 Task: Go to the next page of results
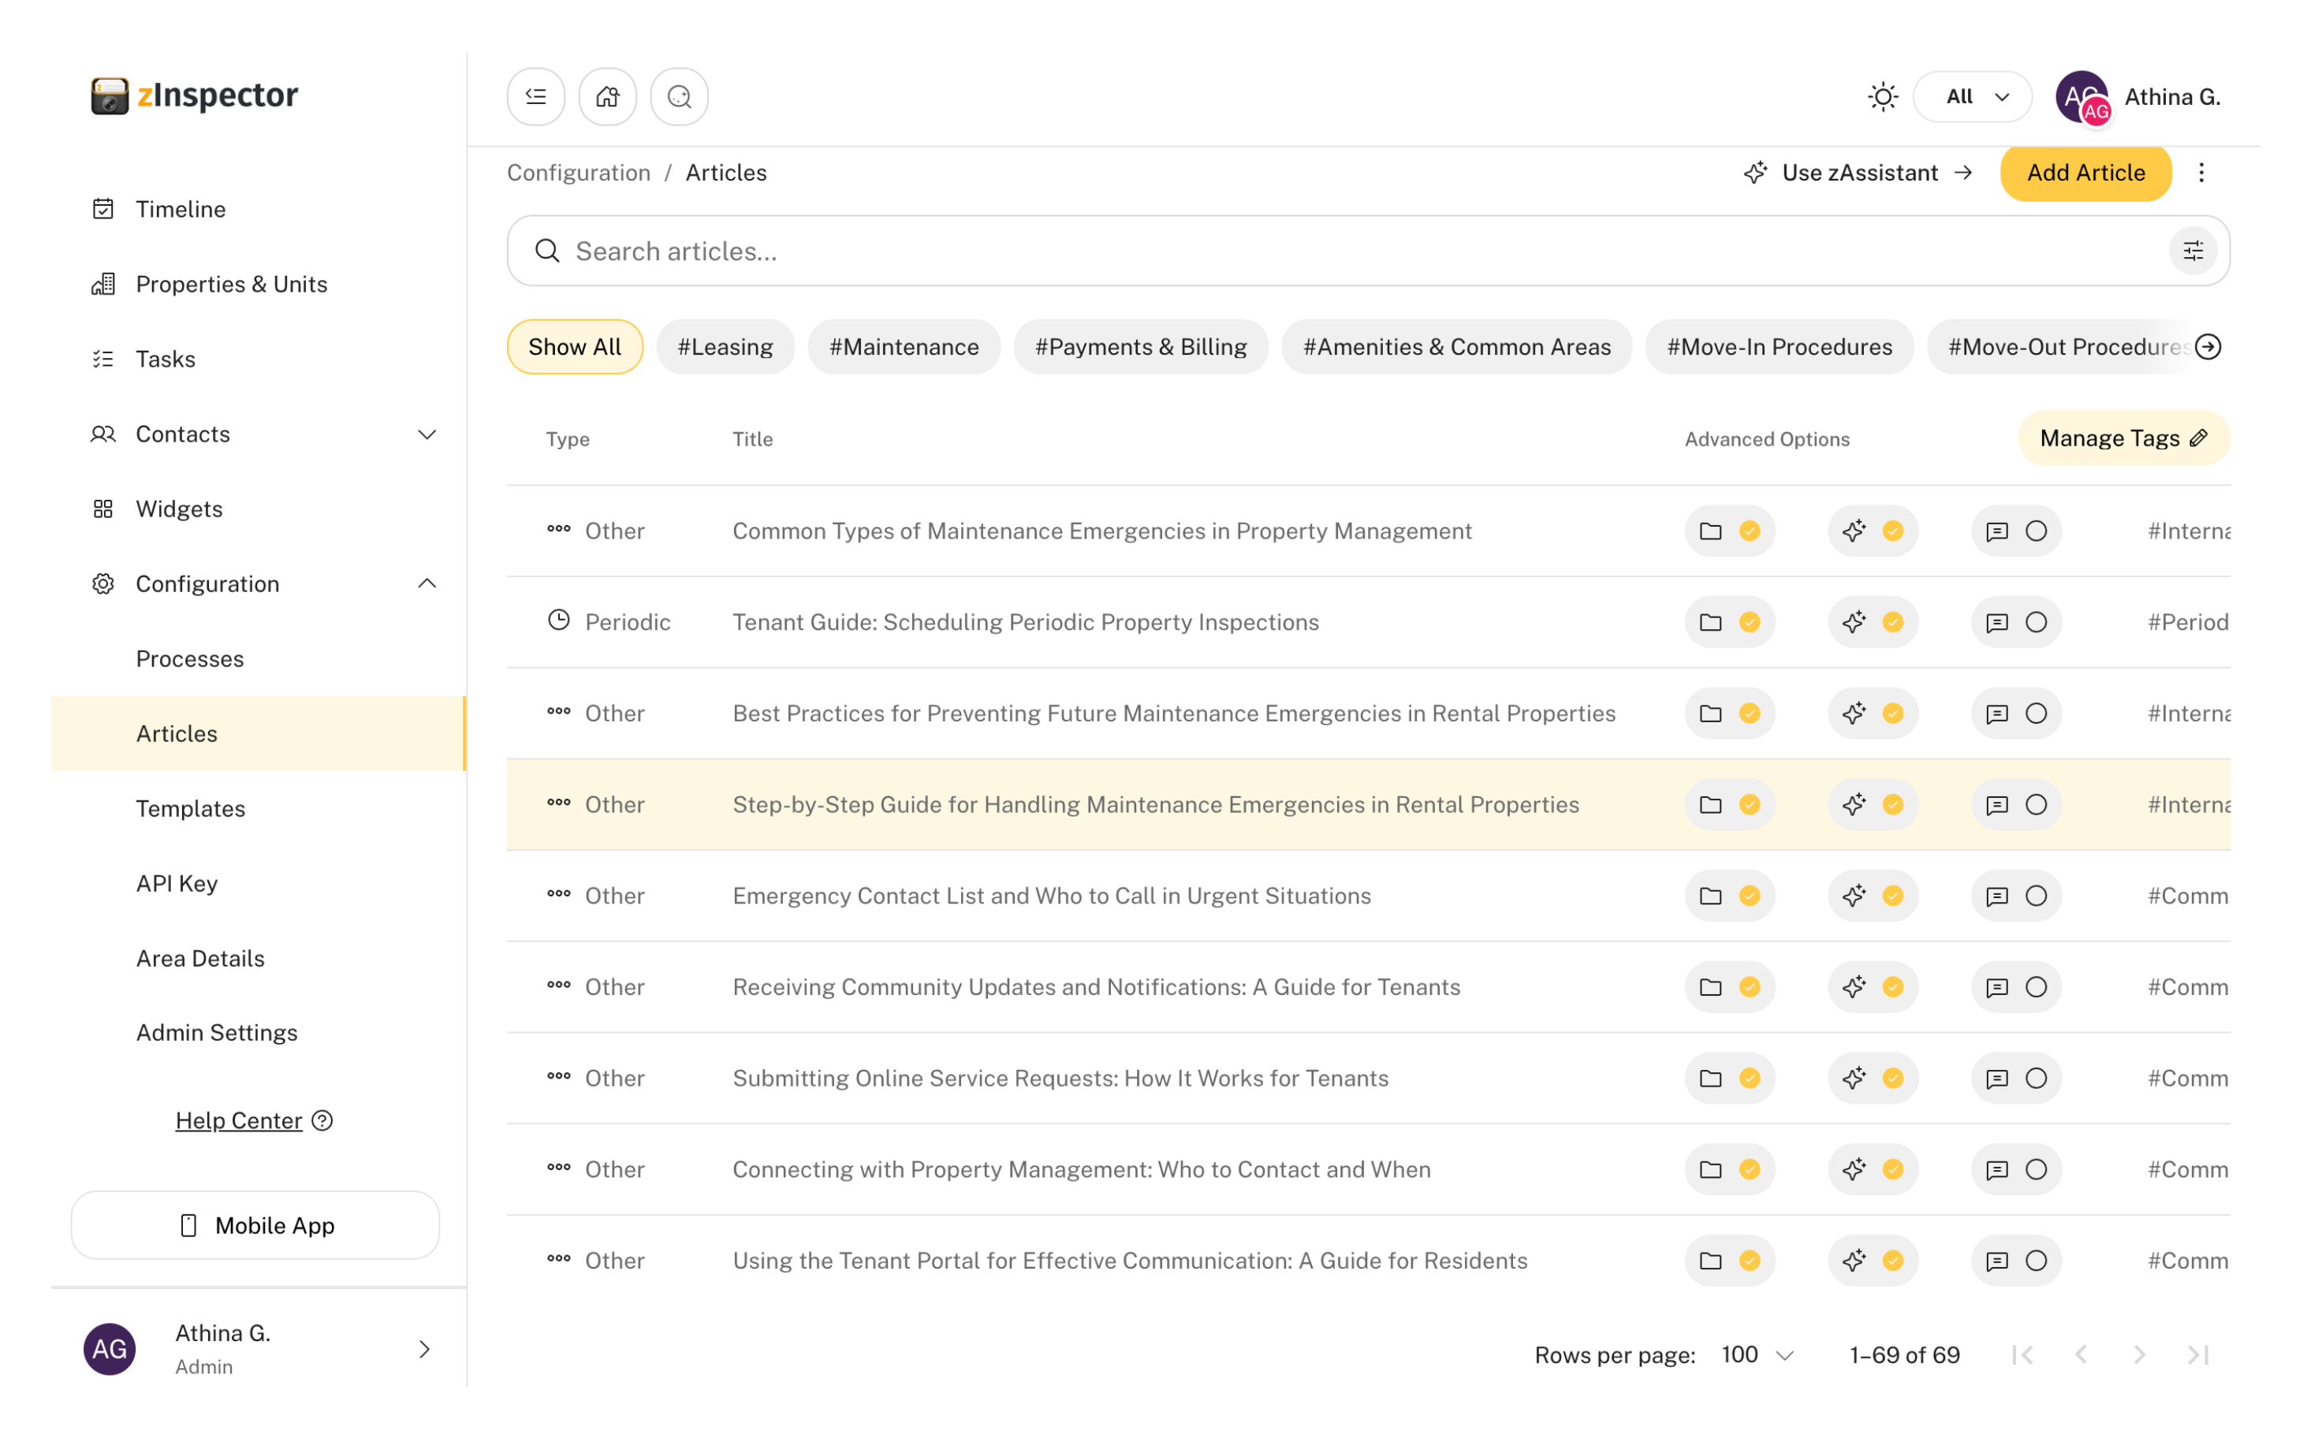tap(2140, 1356)
